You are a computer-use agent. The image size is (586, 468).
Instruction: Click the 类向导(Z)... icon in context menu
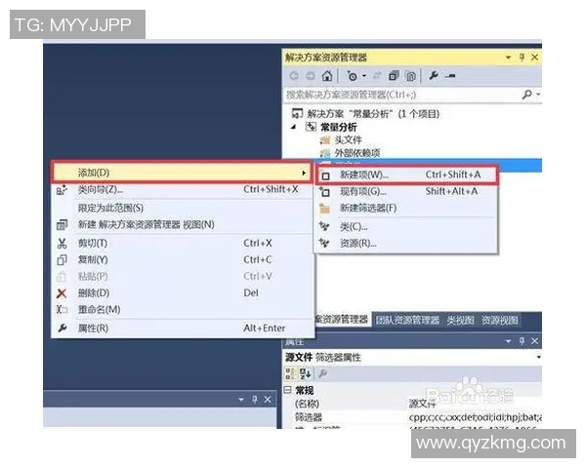(x=62, y=190)
